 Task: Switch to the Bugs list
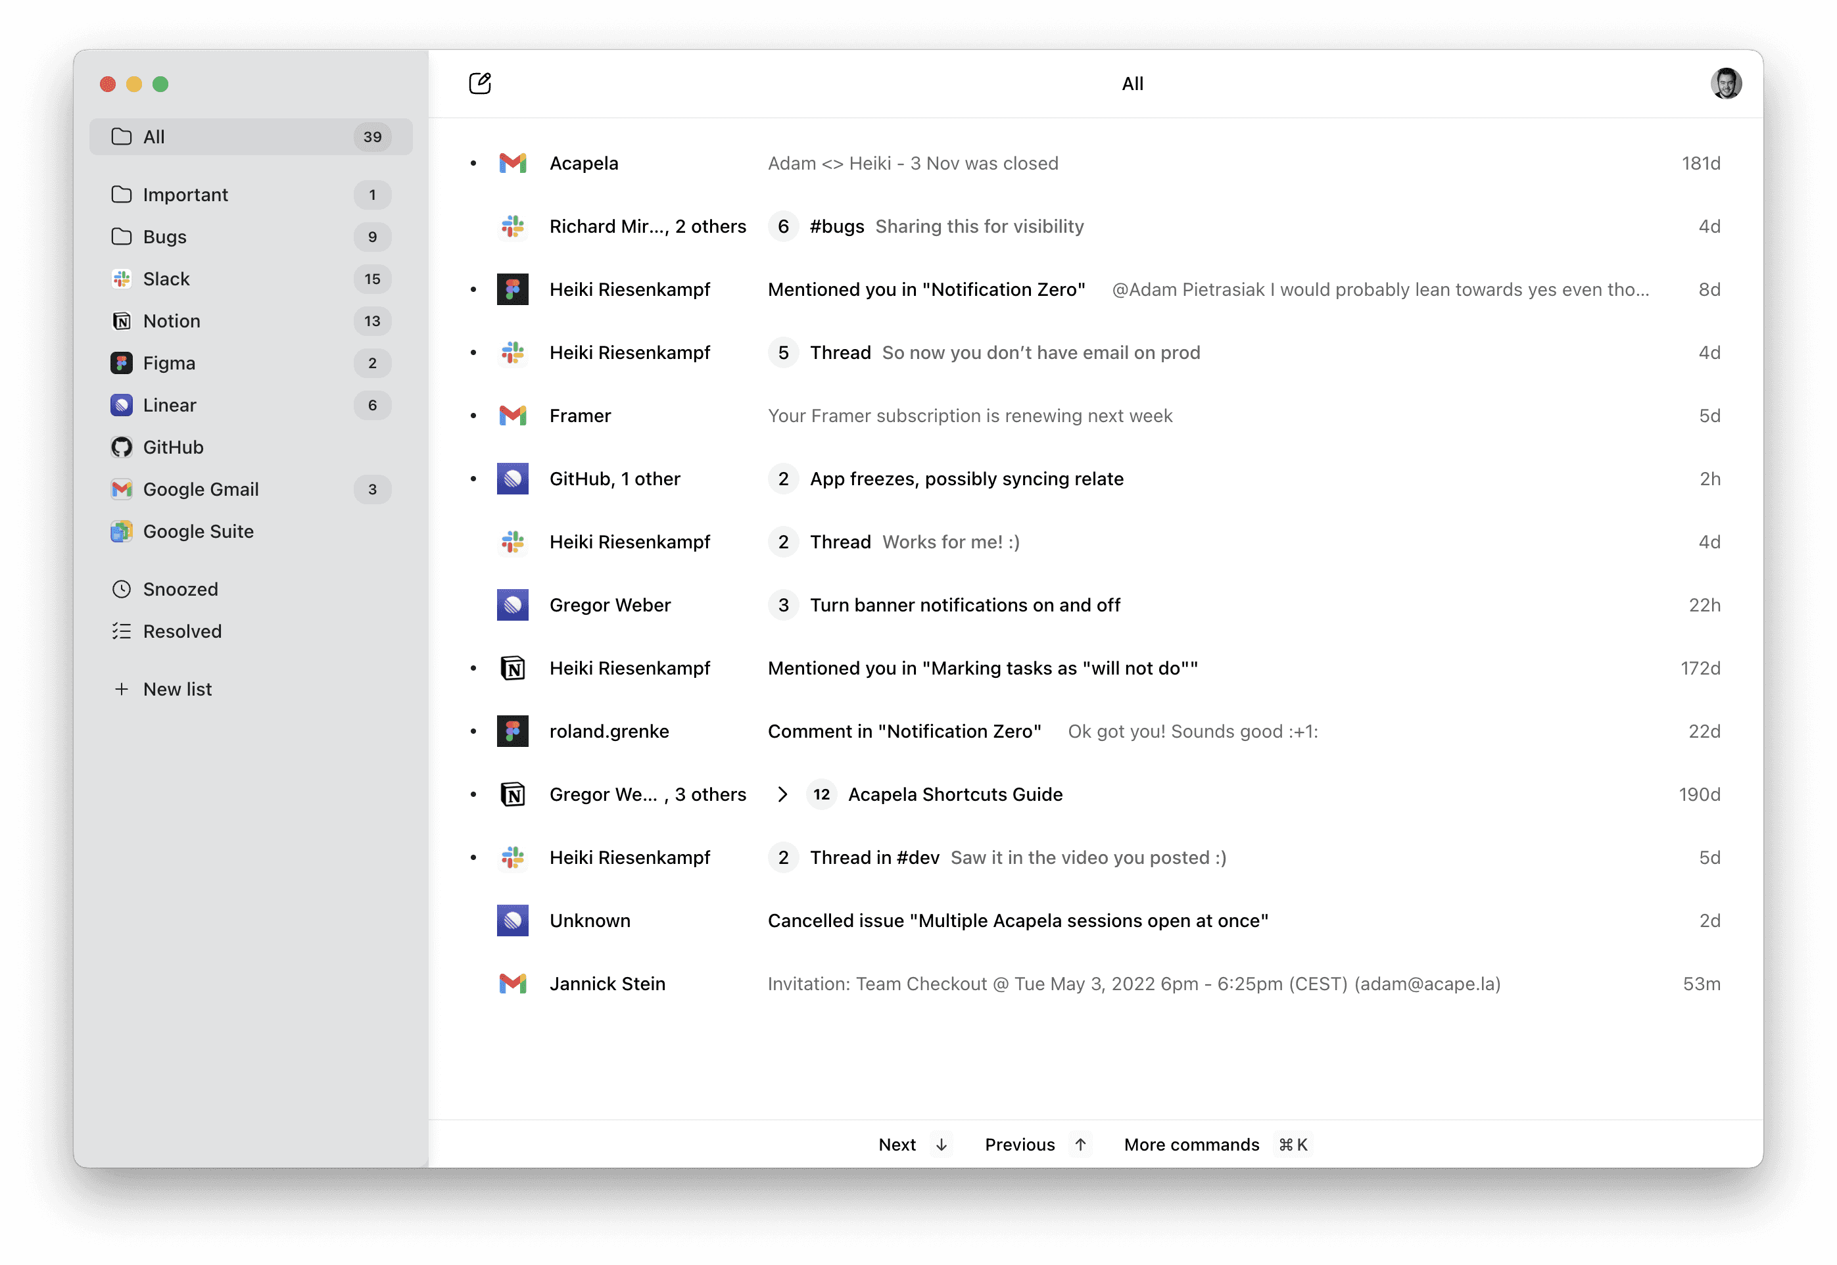coord(165,237)
